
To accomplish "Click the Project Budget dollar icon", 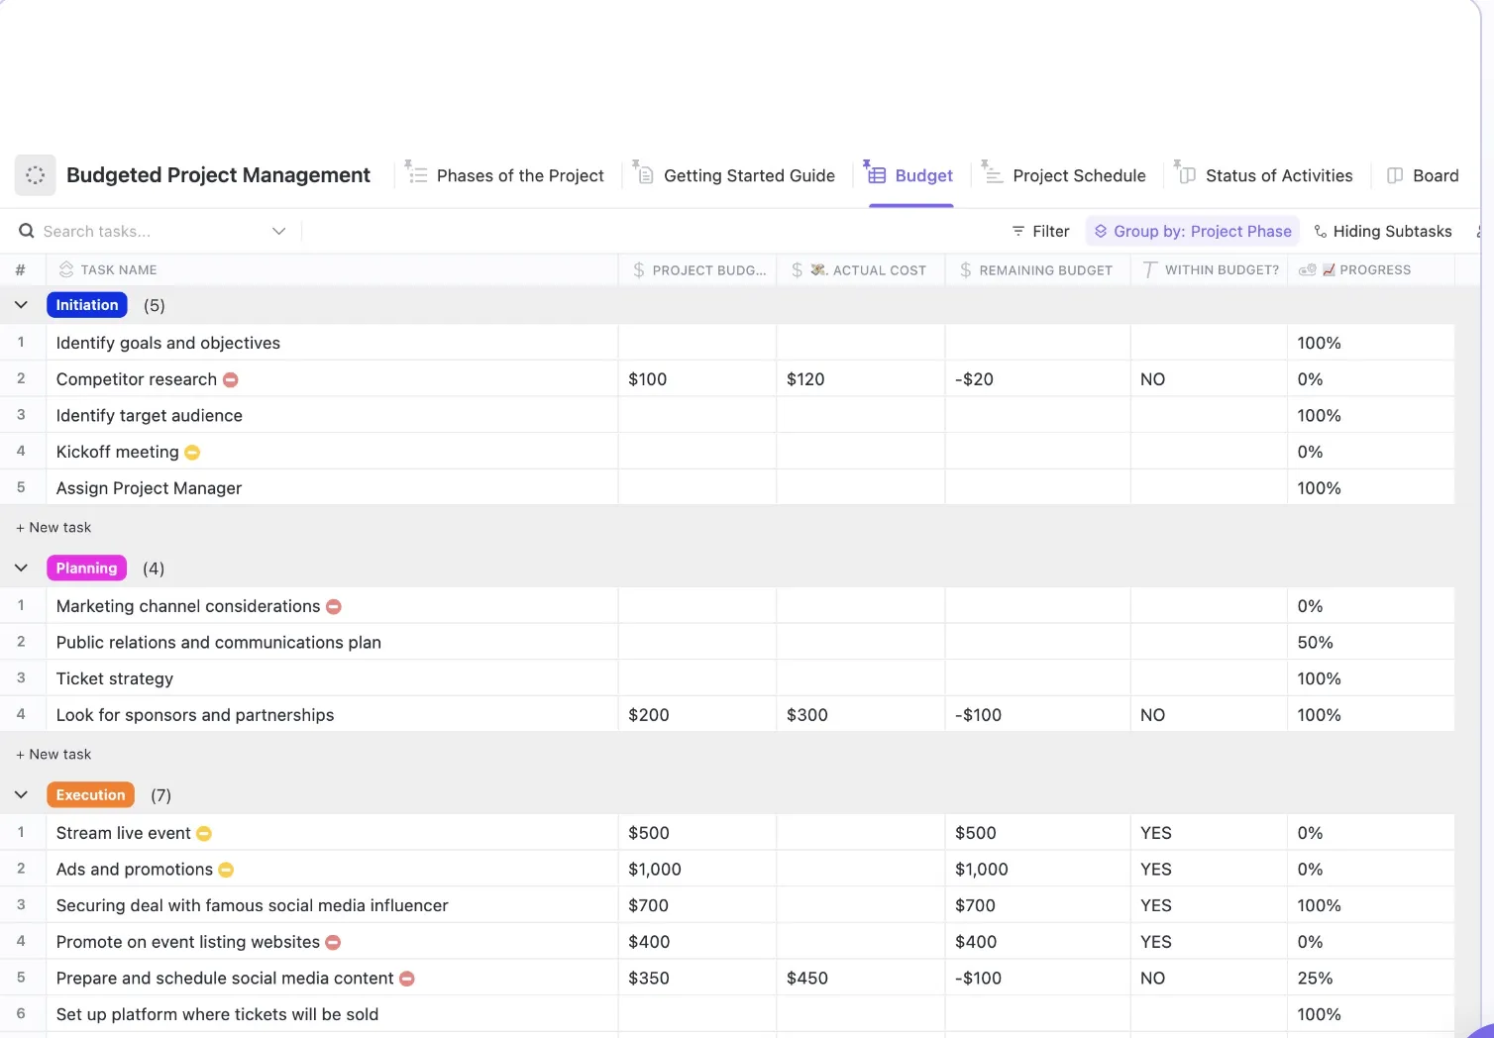I will click(639, 269).
